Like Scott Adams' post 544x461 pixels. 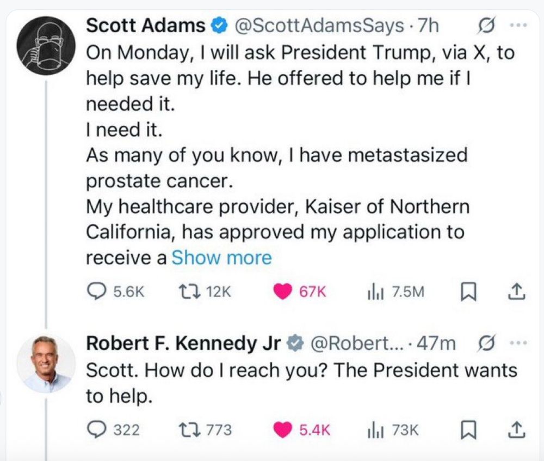tap(282, 292)
